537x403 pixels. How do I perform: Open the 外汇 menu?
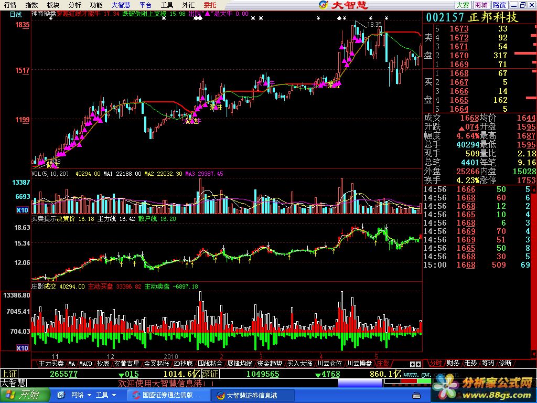tap(188, 5)
